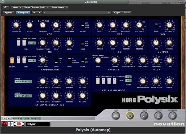Open MG Base Note 1/16 selector

[x=32, y=43]
